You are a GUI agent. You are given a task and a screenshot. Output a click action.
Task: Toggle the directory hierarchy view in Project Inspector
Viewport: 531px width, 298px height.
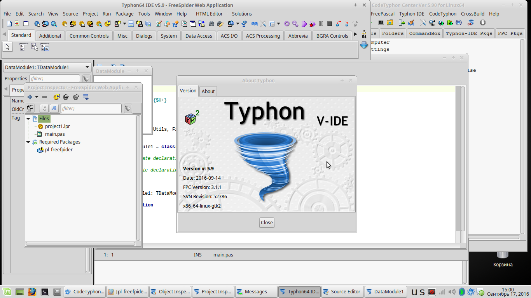click(44, 109)
